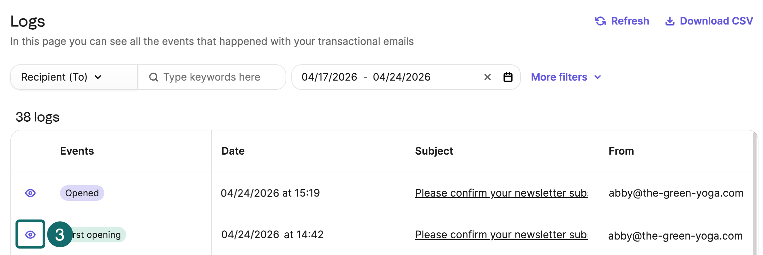Expand the More filters options
763x255 pixels.
[565, 77]
